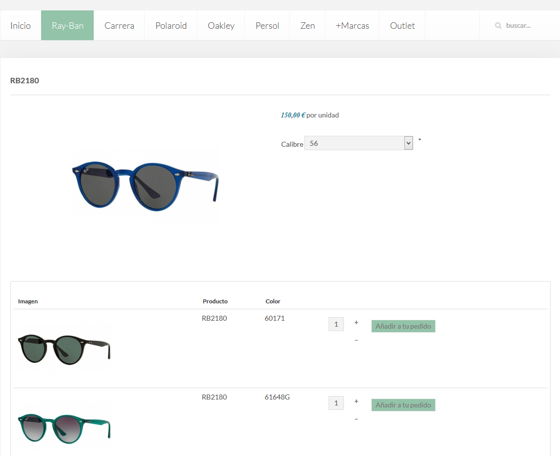Browse the Oakley brand section

pos(221,25)
